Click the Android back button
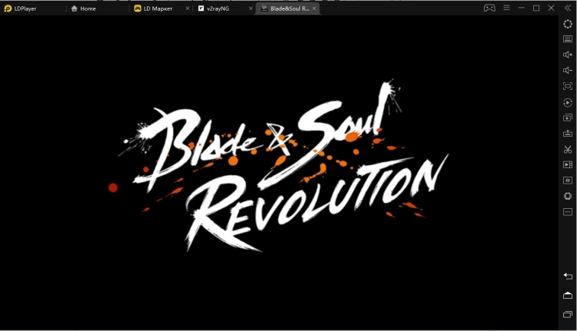Image resolution: width=577 pixels, height=331 pixels. pyautogui.click(x=568, y=276)
